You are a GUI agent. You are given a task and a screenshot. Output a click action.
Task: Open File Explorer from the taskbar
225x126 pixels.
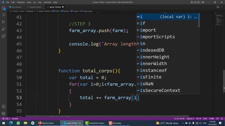pos(26,123)
